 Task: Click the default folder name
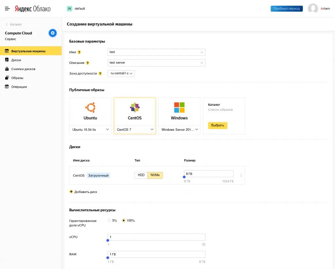(x=80, y=9)
